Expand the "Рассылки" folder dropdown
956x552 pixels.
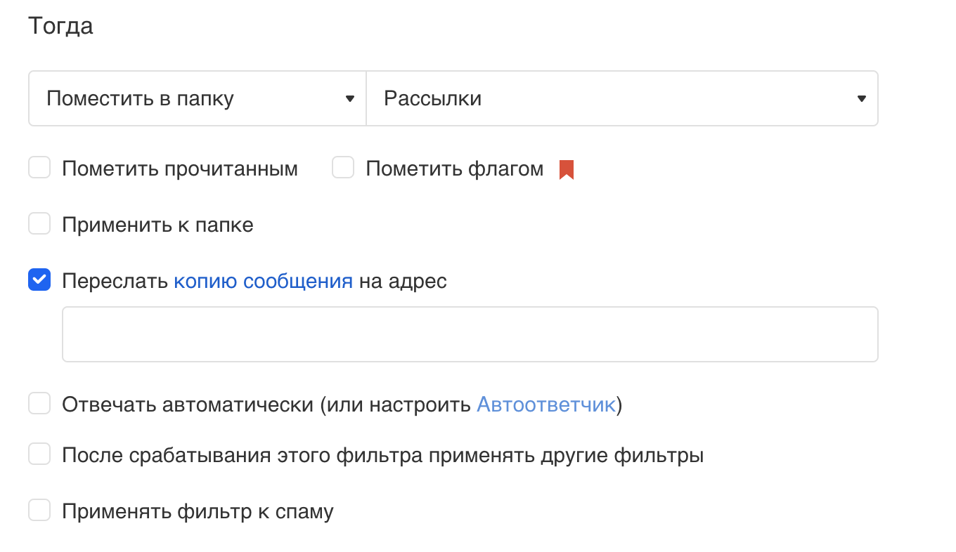click(621, 99)
